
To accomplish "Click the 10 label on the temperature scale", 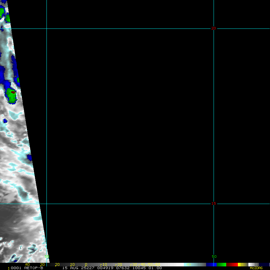I will pos(72,265).
